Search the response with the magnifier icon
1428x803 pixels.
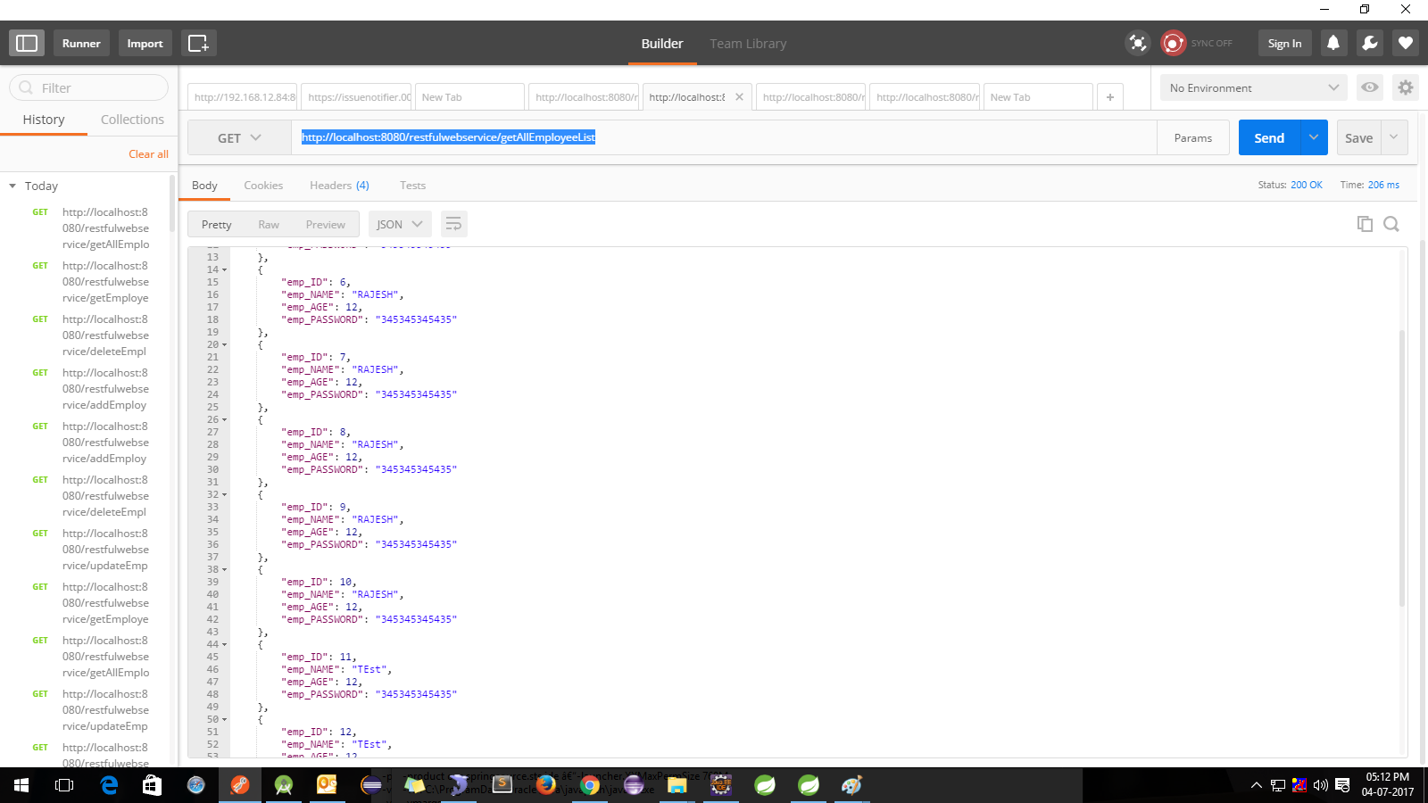[1391, 223]
